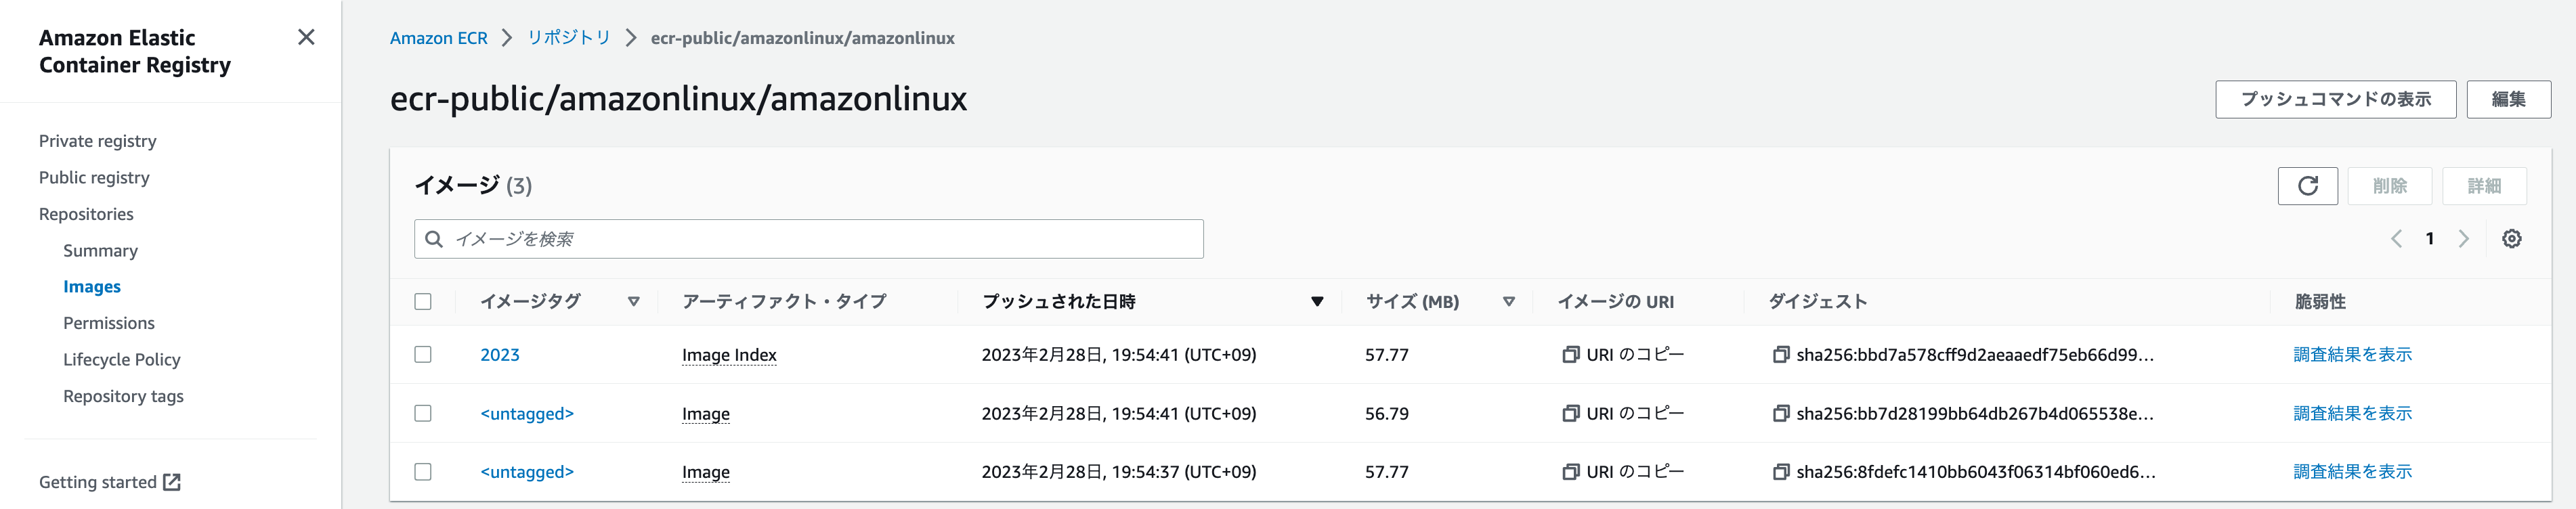
Task: Copy digest starting with sha256:bbd7a578
Action: pos(1780,355)
